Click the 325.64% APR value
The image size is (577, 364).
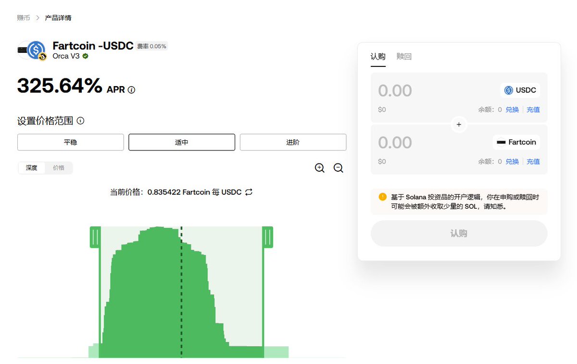pyautogui.click(x=60, y=86)
